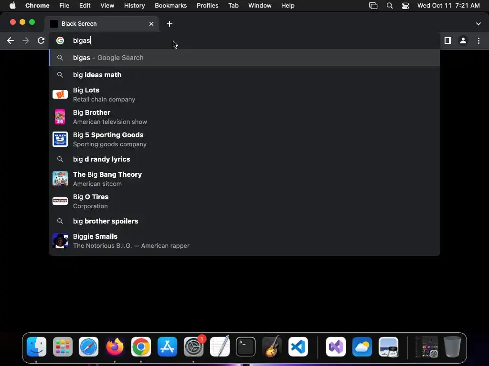Pick The Big Bang Theory suggestion

(x=244, y=179)
